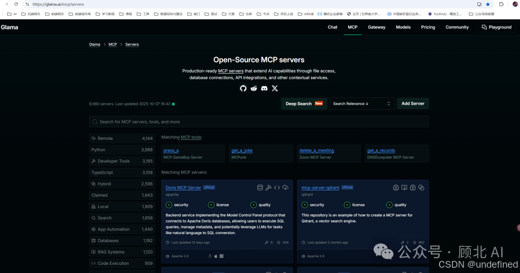Filter servers by App Automation

(x=122, y=229)
